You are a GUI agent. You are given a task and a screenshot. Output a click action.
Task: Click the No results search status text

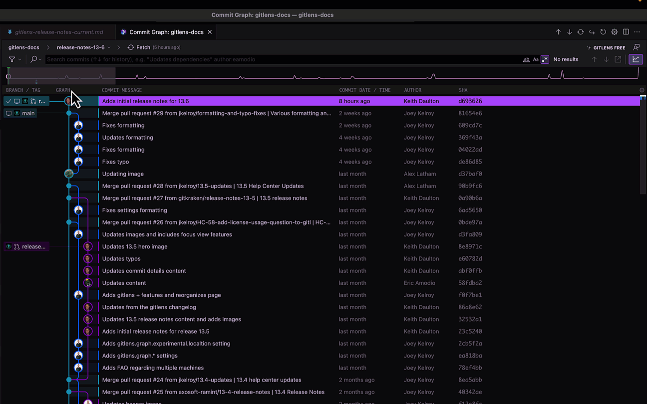coord(566,59)
